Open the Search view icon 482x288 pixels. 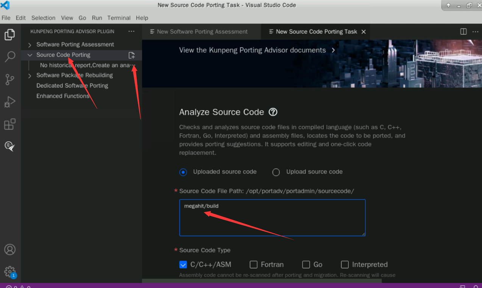10,57
